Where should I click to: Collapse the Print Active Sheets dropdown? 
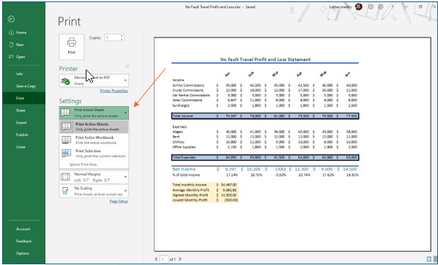point(94,113)
